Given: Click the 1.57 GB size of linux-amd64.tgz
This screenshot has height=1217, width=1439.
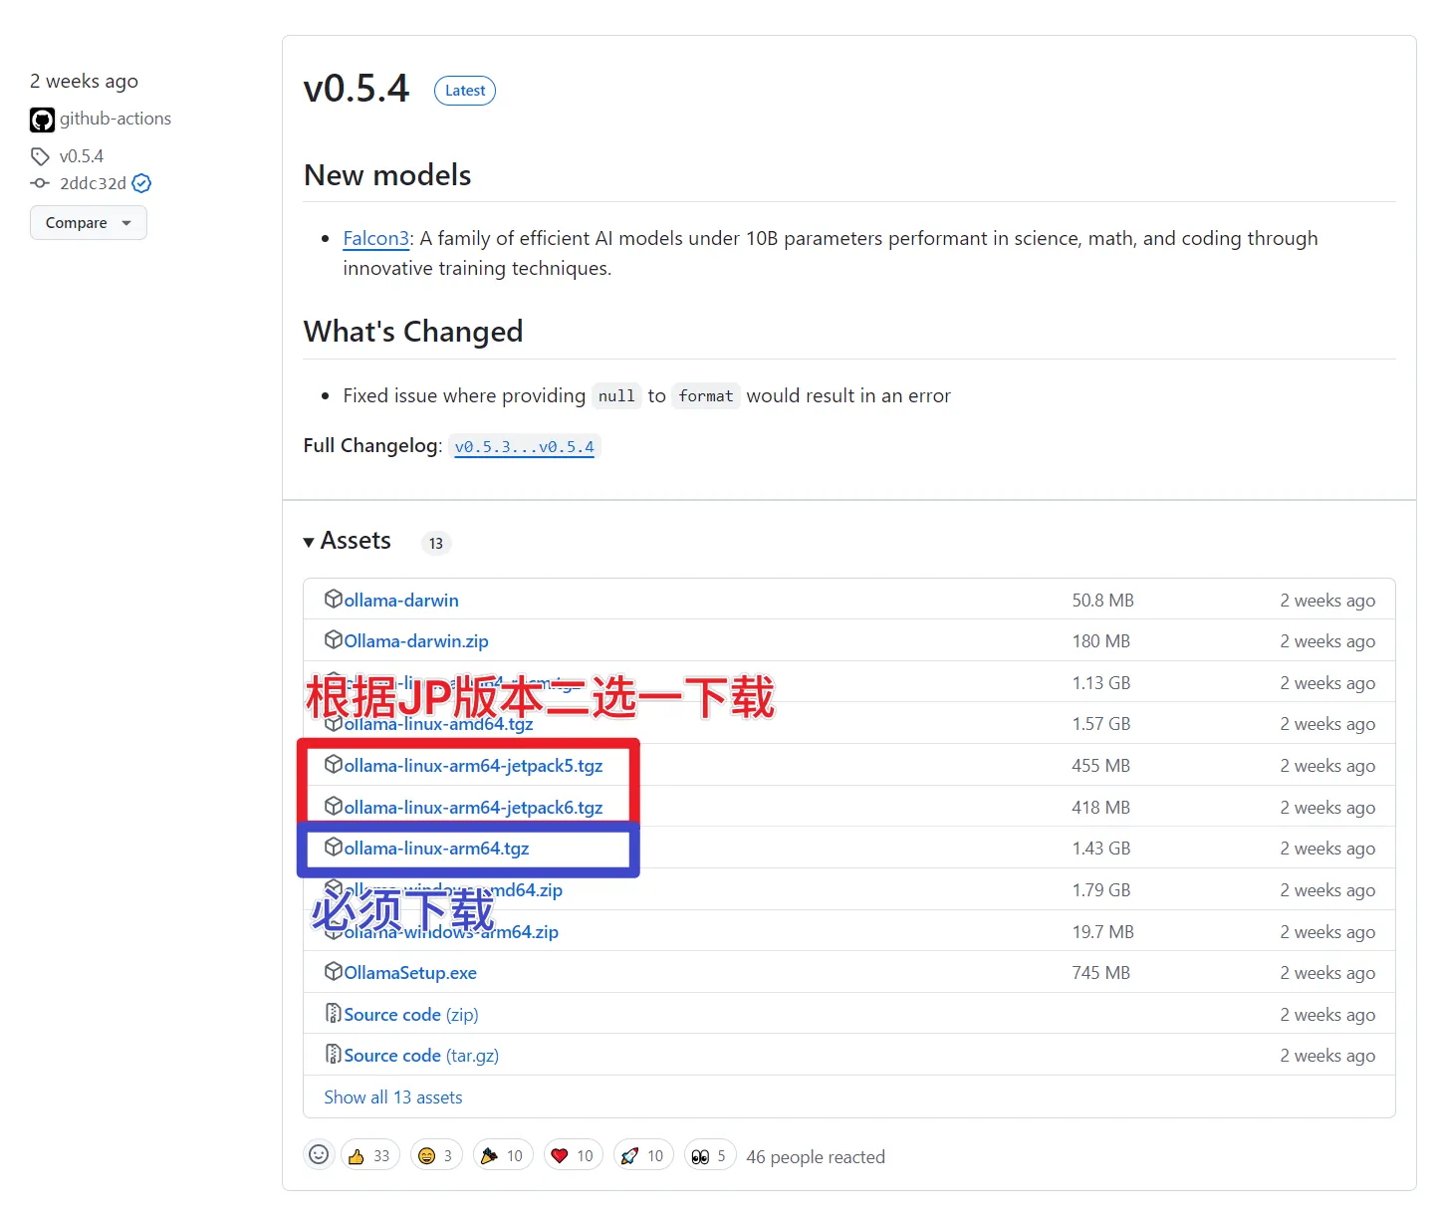Looking at the screenshot, I should coord(1101,724).
